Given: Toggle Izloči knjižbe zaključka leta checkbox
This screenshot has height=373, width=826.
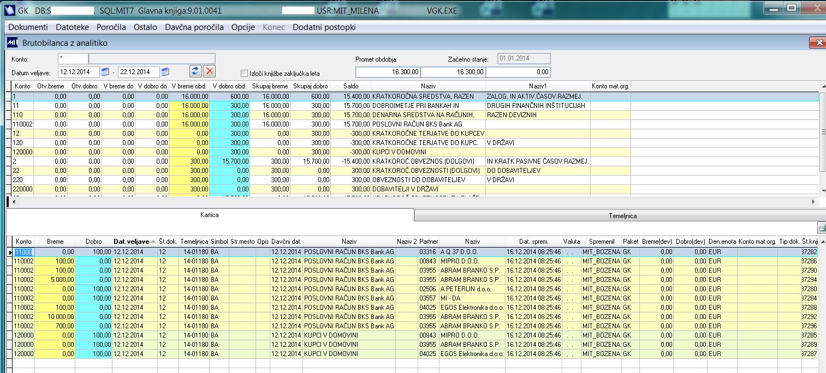Looking at the screenshot, I should 244,73.
